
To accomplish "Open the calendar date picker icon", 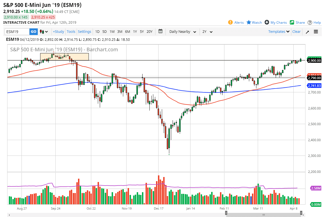I will coord(160,31).
